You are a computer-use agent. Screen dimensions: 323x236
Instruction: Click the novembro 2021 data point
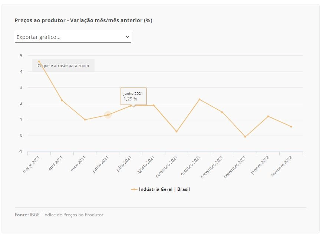click(222, 112)
